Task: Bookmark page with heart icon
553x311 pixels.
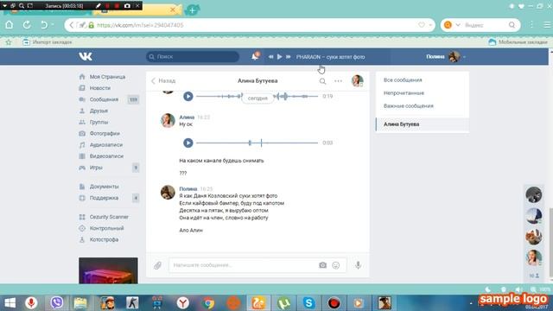Action: [422, 25]
